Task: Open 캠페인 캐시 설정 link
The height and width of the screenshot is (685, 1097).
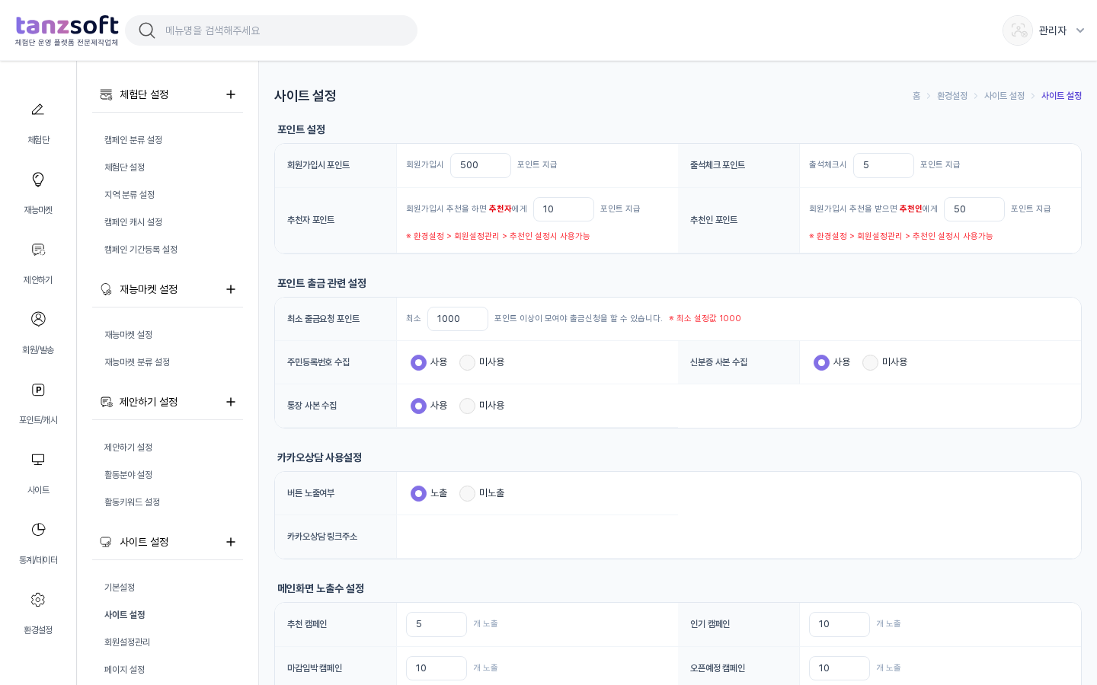Action: coord(133,222)
